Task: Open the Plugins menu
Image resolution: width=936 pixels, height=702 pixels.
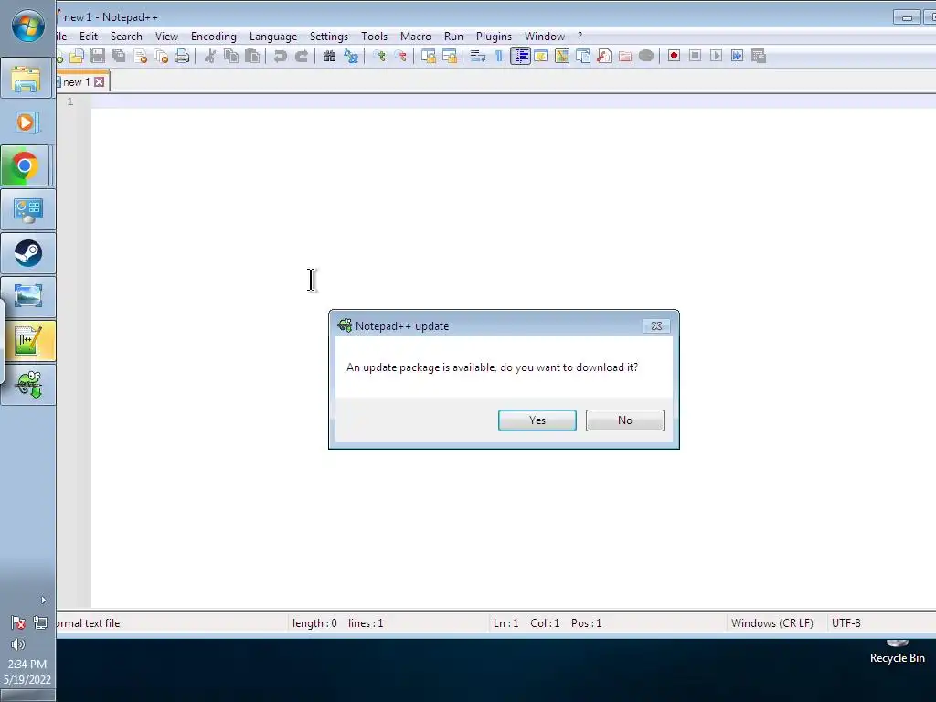Action: [494, 37]
